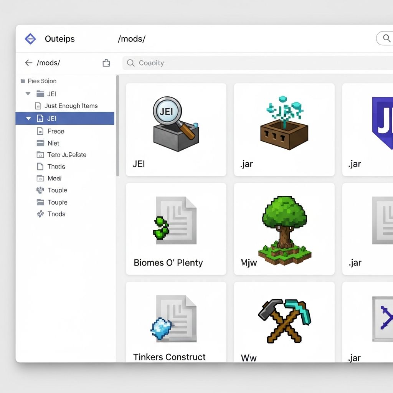Image resolution: width=393 pixels, height=393 pixels.
Task: Click the /mods/ breadcrumb label beside back arrow
Action: (x=48, y=63)
